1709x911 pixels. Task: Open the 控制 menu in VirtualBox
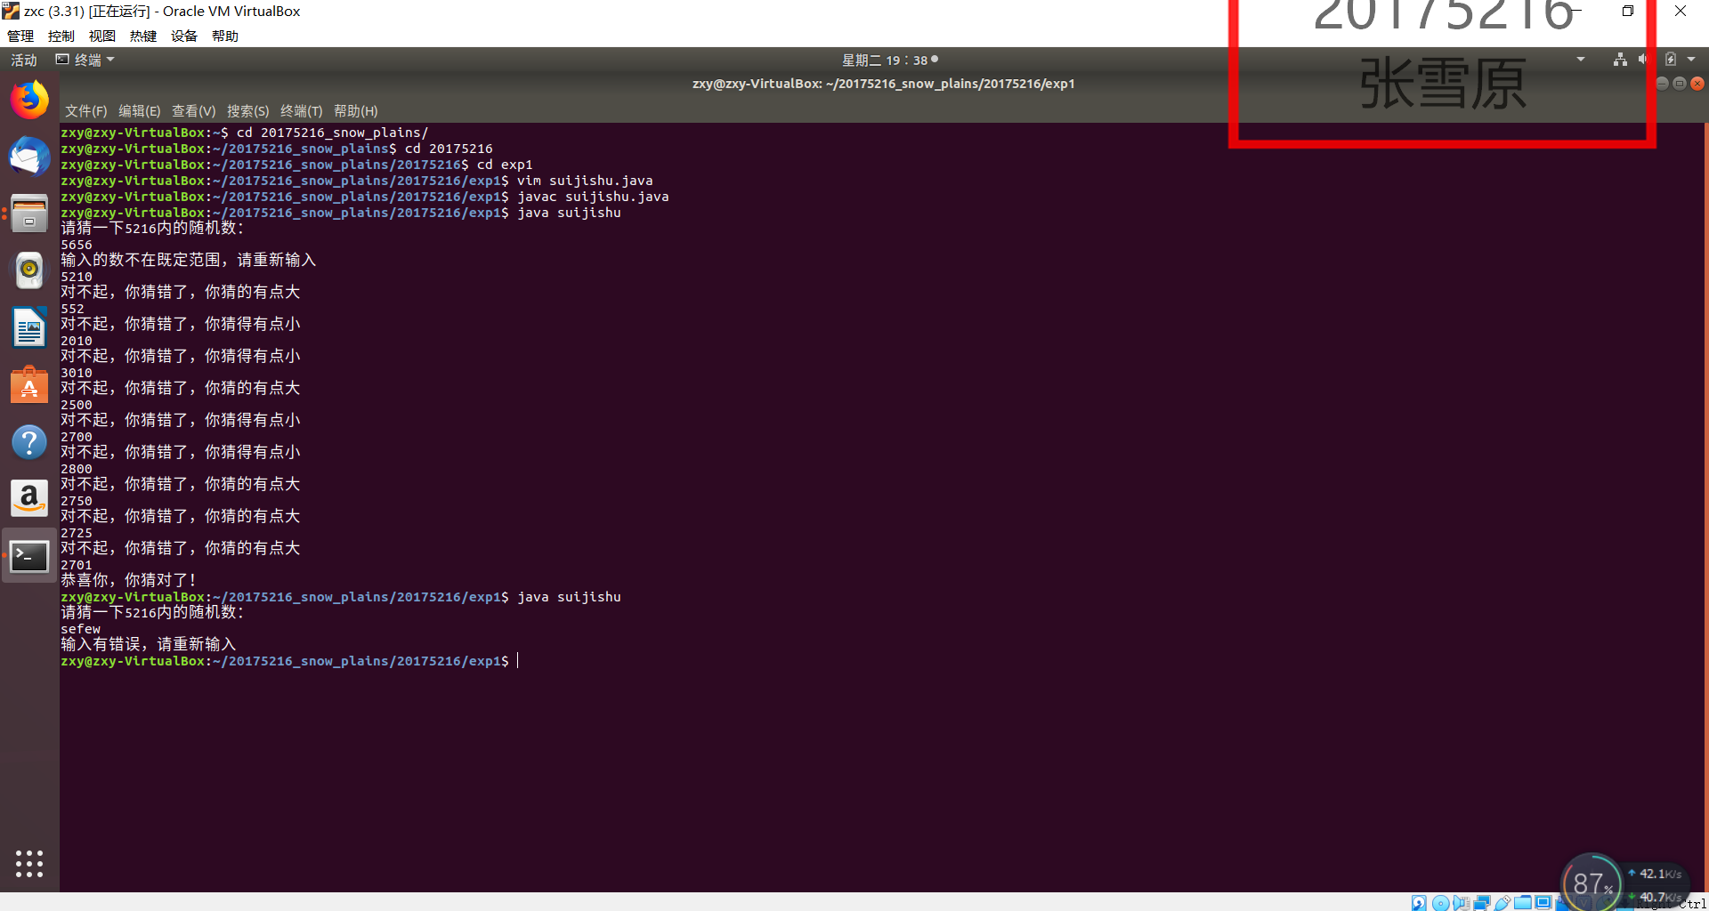61,36
